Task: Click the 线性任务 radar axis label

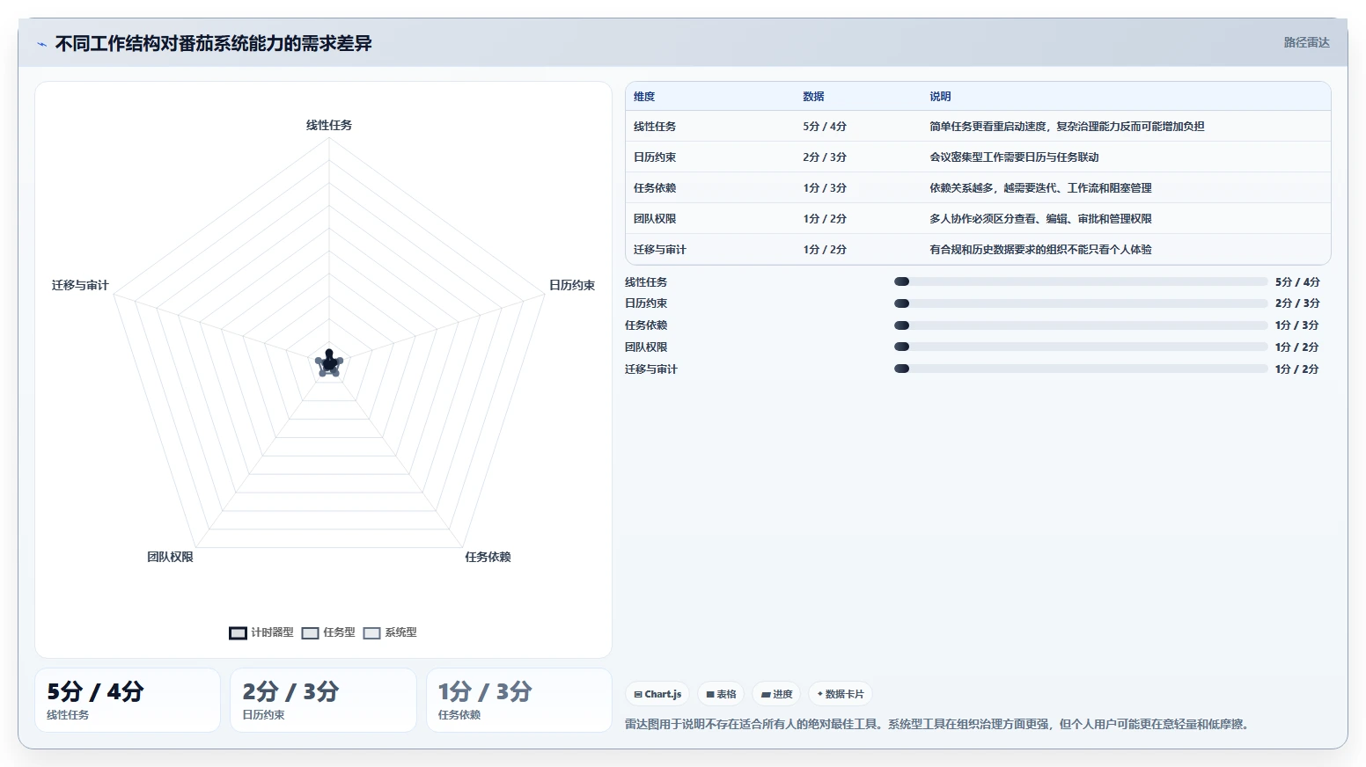Action: tap(329, 125)
